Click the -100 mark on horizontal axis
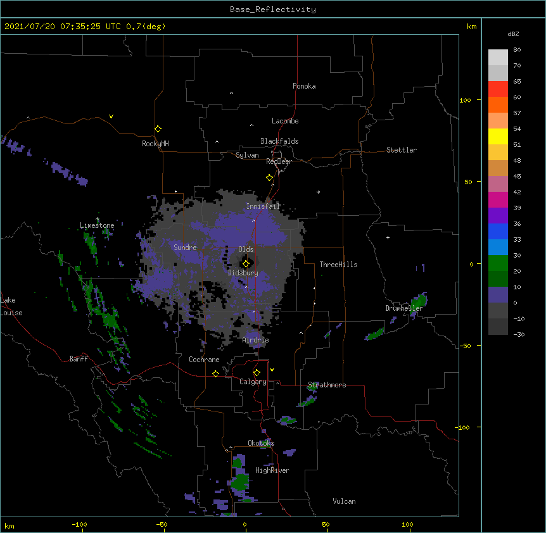The width and height of the screenshot is (546, 533). (x=79, y=524)
